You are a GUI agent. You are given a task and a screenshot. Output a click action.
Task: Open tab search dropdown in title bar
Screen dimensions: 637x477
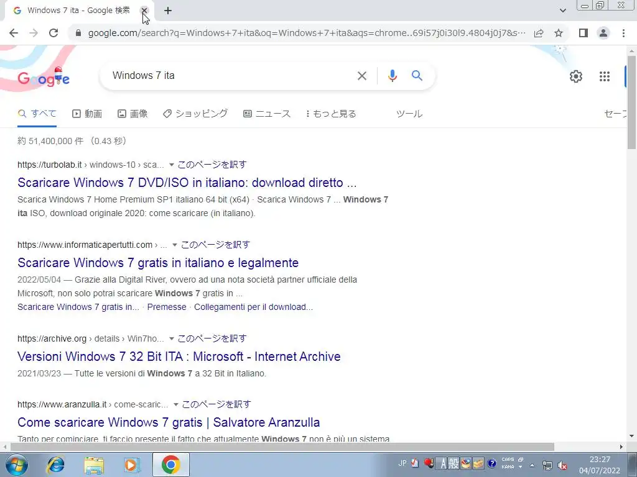562,11
